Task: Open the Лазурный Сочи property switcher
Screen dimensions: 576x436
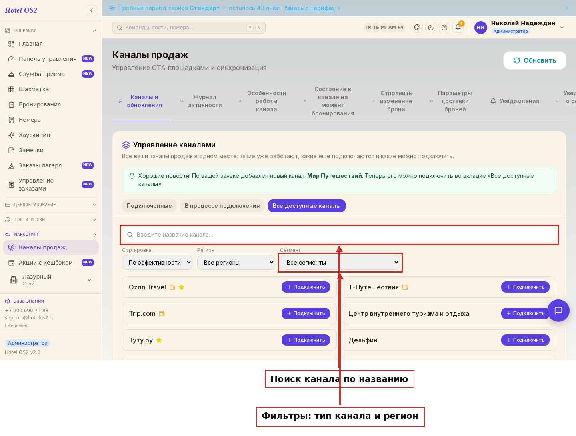Action: point(51,280)
